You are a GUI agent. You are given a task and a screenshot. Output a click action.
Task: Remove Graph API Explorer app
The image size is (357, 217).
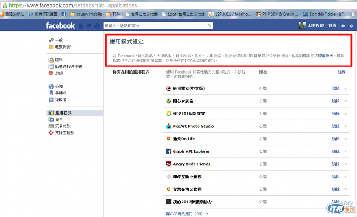[x=345, y=151]
